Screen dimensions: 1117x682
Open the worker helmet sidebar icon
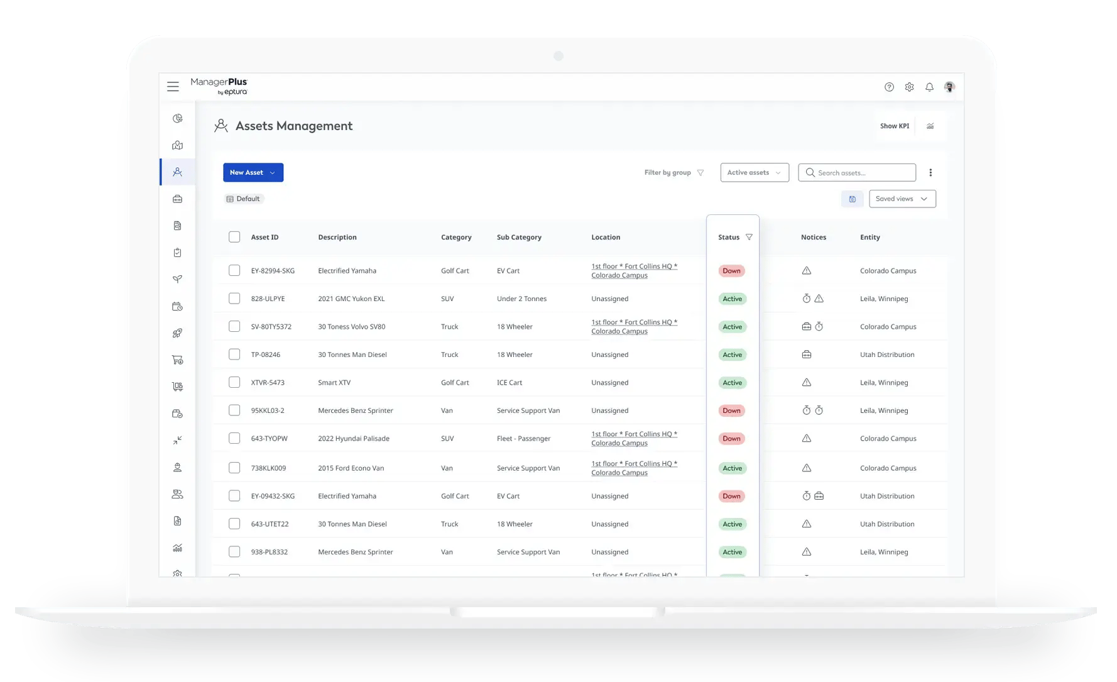(178, 468)
